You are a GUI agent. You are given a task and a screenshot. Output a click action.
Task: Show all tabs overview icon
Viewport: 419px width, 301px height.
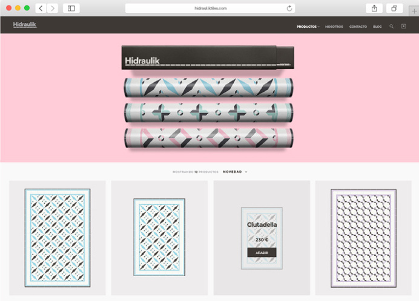click(x=394, y=8)
